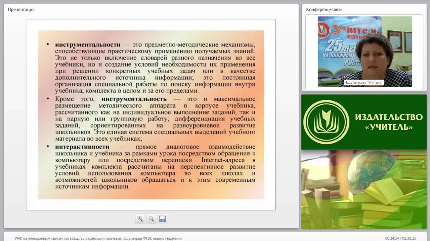Viewport: 430px width, 241px height.
Task: Click the books and globe banner image
Action: click(364, 189)
